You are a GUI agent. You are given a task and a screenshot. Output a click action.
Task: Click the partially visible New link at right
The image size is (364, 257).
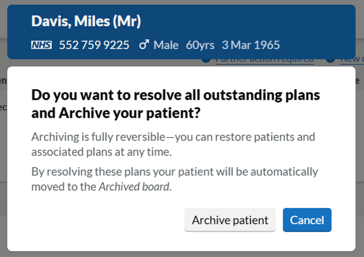tap(352, 61)
